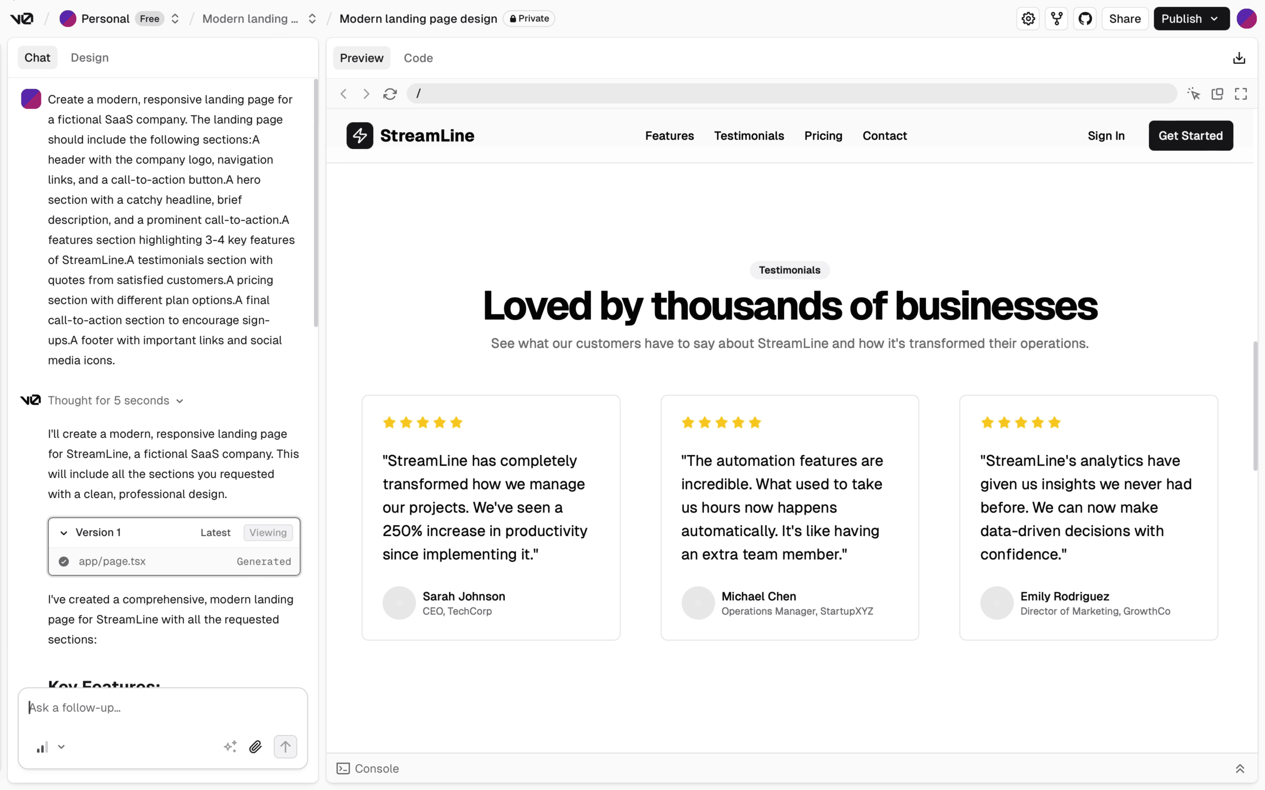
Task: Click the enhance prompt sparkle icon
Action: [x=230, y=747]
